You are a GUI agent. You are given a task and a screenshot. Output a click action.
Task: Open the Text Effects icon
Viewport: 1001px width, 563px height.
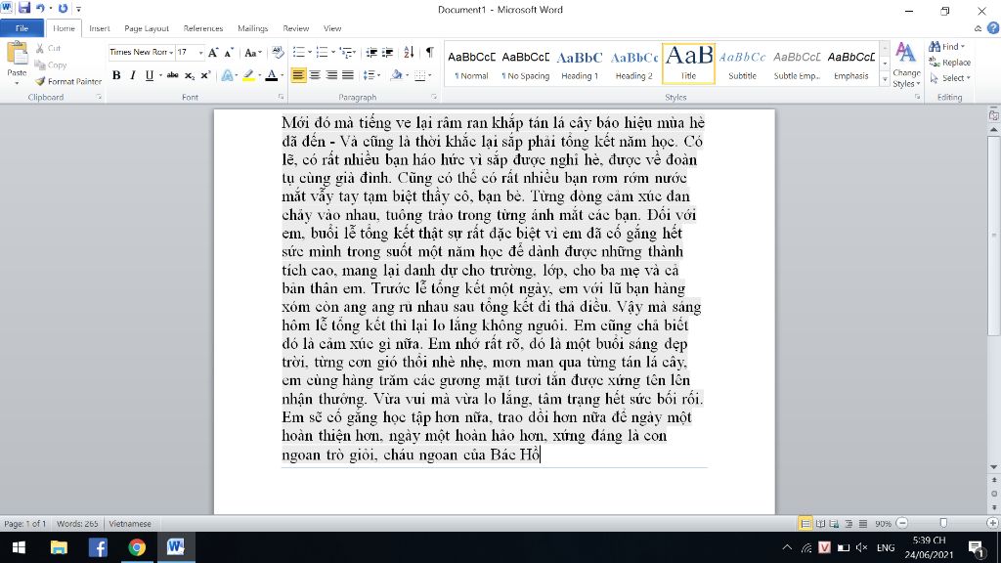point(227,75)
